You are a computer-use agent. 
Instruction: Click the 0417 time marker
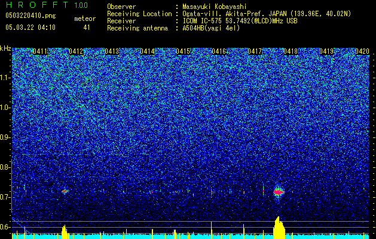pyautogui.click(x=255, y=51)
